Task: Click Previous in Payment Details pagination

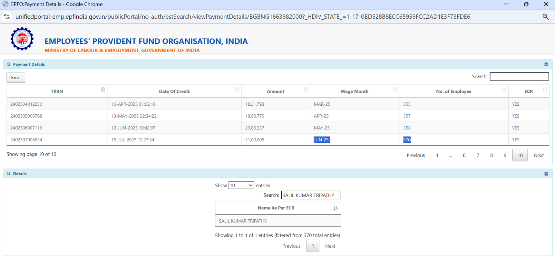Action: tap(415, 155)
